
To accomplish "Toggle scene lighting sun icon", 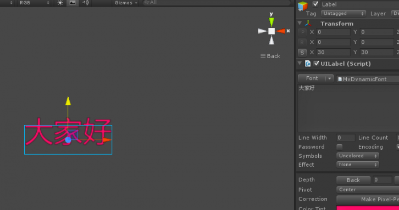I will point(60,3).
